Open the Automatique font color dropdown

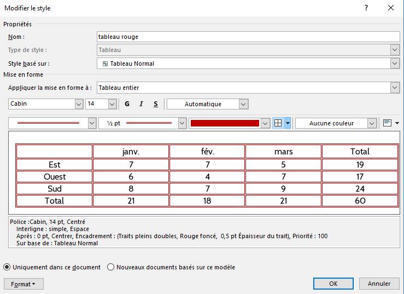click(243, 104)
